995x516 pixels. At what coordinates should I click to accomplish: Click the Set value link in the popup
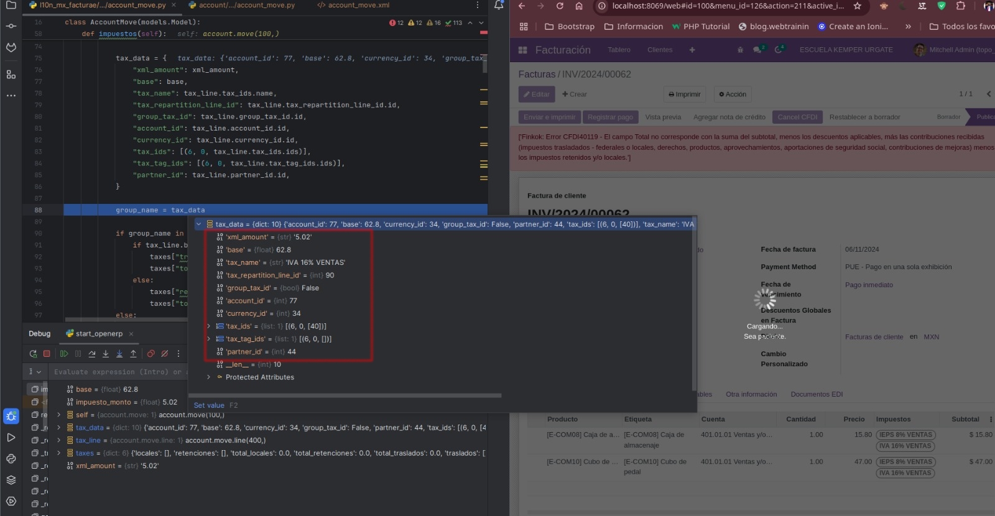(209, 405)
